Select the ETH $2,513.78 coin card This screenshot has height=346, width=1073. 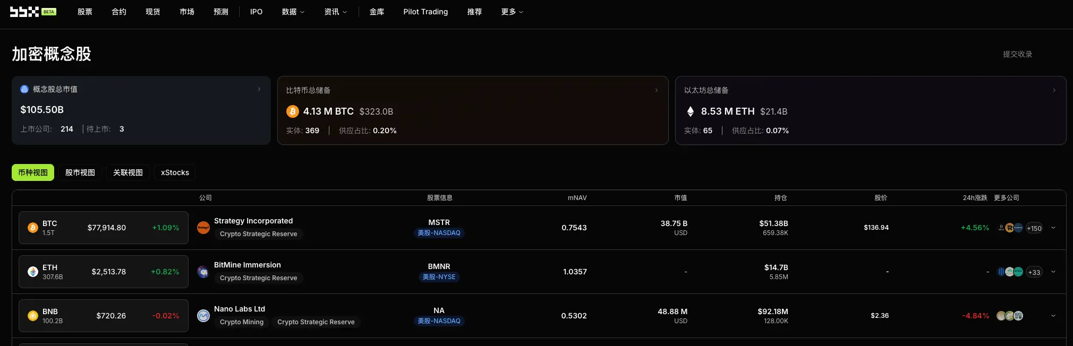tap(104, 272)
